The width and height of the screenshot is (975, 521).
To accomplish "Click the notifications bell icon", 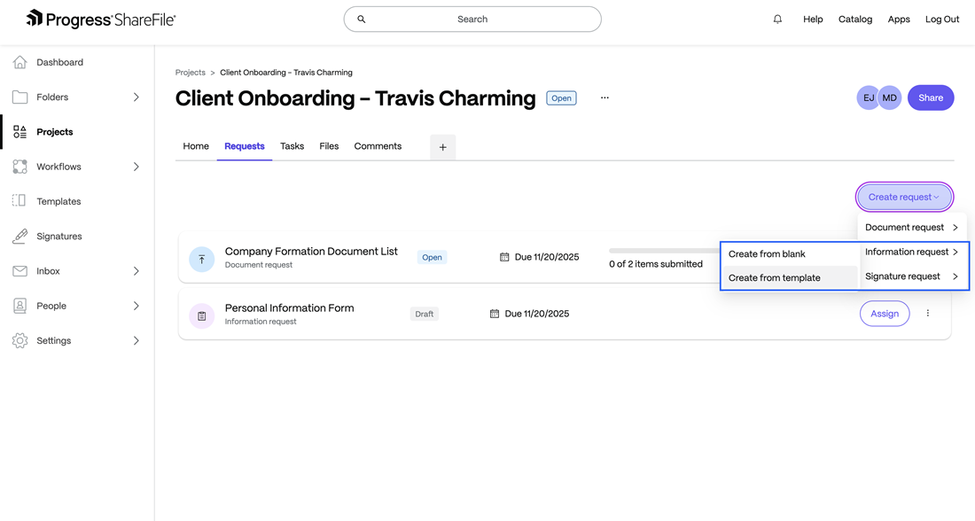I will (x=777, y=19).
